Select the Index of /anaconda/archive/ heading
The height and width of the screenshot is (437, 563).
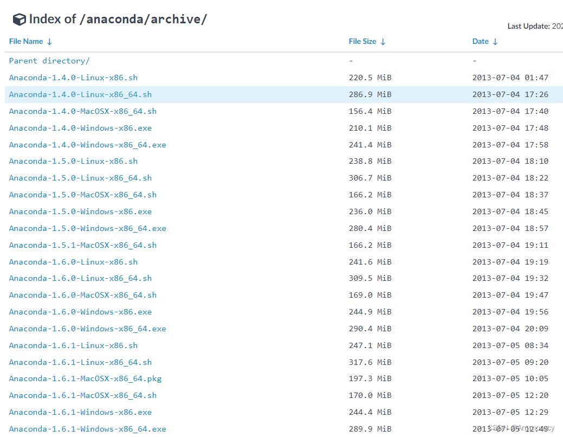coord(118,20)
